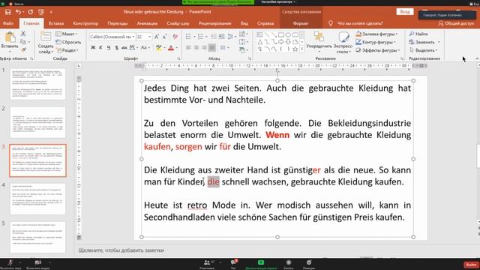Open Zoom Participants (Участники) icon
Viewport: 480px width, 270px height.
(207, 262)
